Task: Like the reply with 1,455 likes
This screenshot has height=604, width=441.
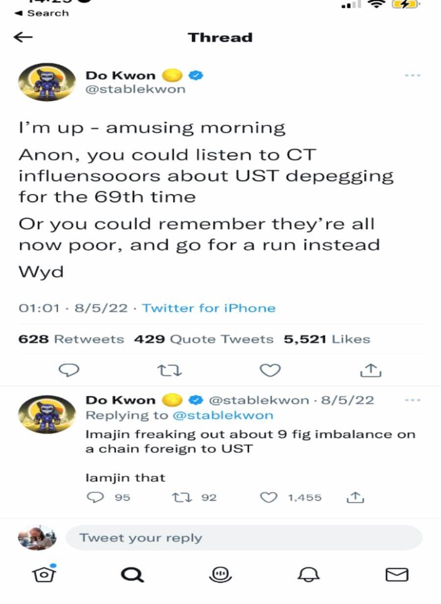Action: click(268, 497)
